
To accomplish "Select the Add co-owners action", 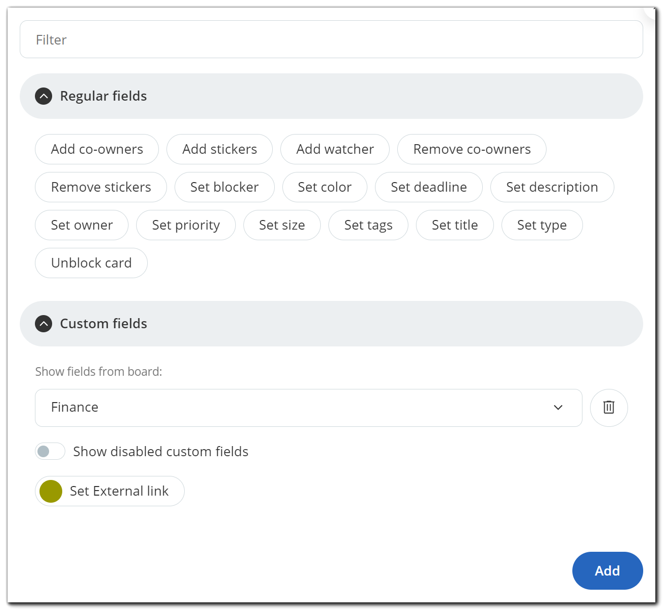I will pyautogui.click(x=97, y=149).
